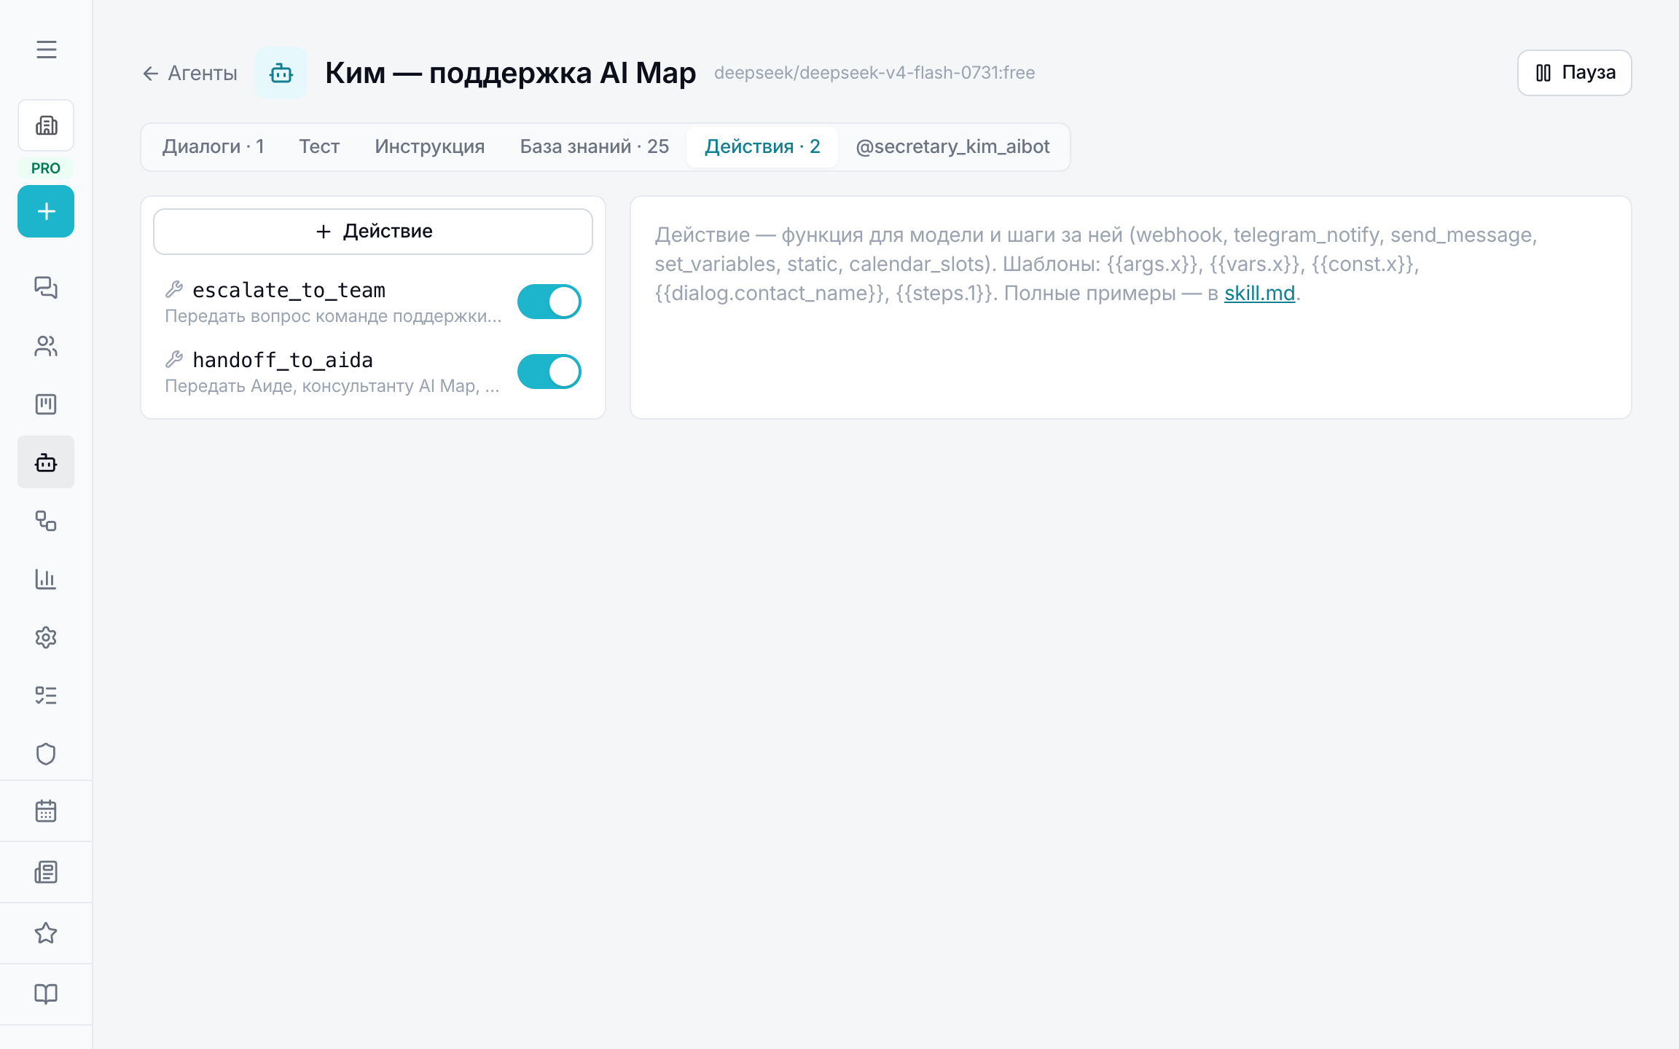
Task: Click the teal plus create button
Action: 46,211
